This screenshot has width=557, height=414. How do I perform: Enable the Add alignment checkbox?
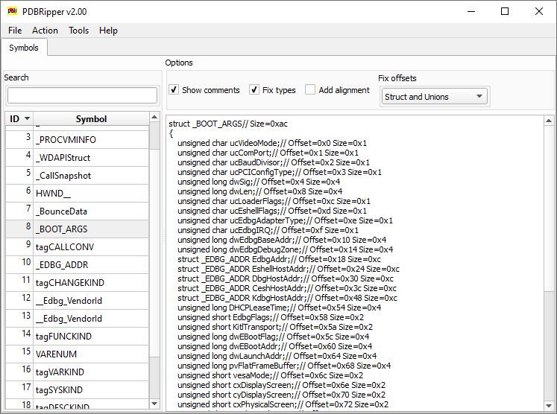click(310, 90)
